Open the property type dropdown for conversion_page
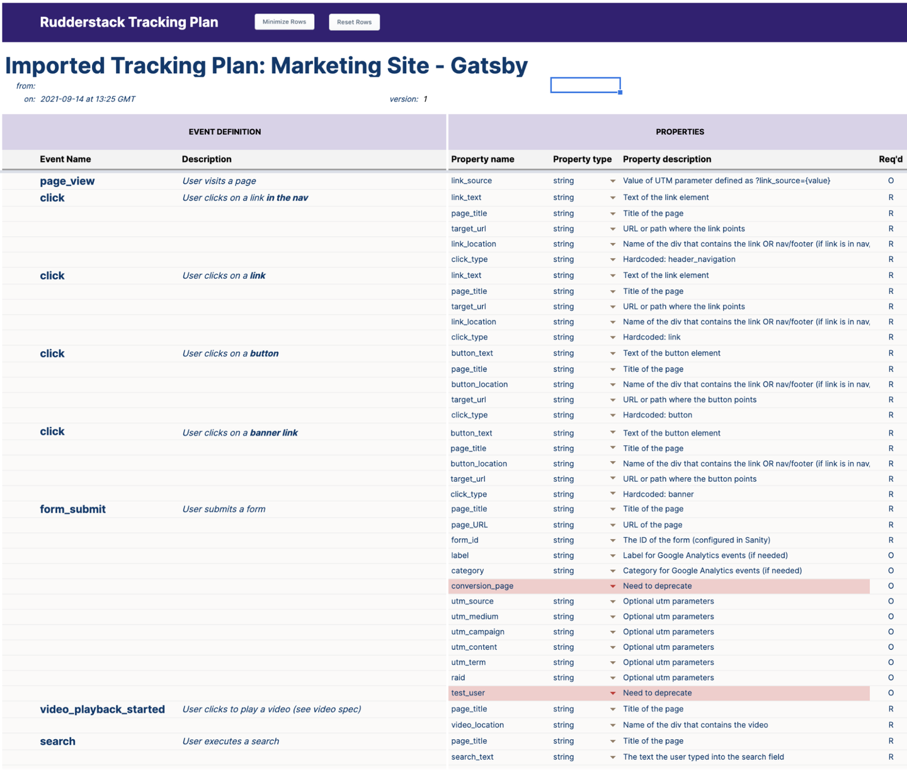This screenshot has height=770, width=907. pos(612,586)
